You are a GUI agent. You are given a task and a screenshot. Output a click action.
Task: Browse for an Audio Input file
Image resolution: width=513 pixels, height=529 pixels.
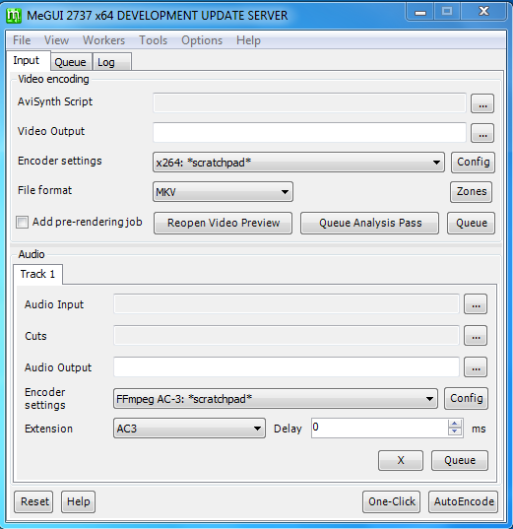pyautogui.click(x=476, y=304)
